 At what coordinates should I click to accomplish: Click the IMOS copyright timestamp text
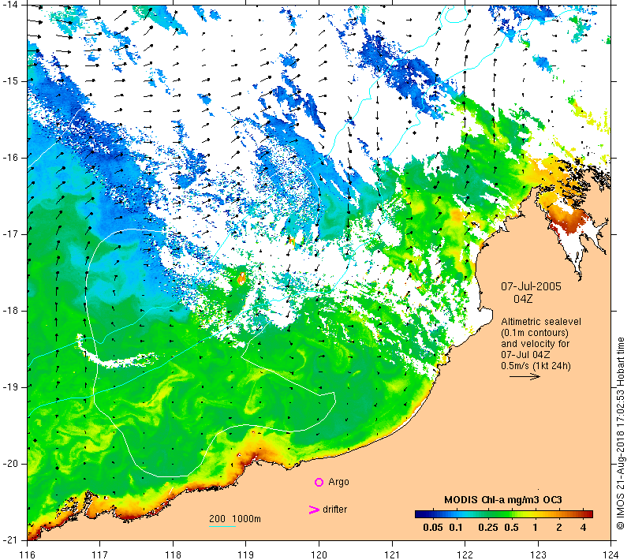621,434
